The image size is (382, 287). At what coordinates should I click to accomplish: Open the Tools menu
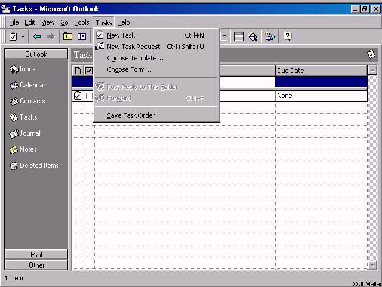click(82, 23)
